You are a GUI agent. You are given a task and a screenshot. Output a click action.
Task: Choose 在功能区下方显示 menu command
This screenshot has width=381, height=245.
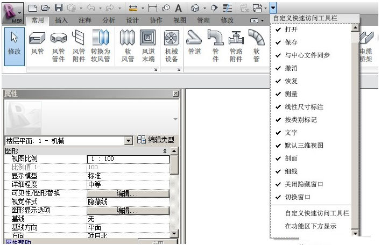(311, 226)
